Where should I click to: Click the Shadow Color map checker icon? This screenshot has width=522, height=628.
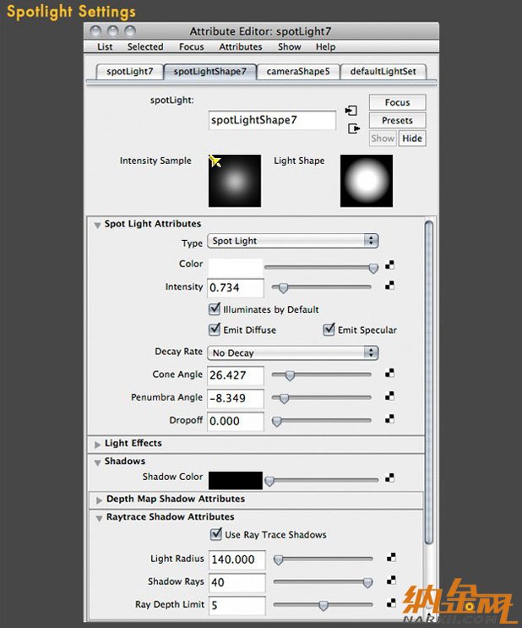click(389, 478)
